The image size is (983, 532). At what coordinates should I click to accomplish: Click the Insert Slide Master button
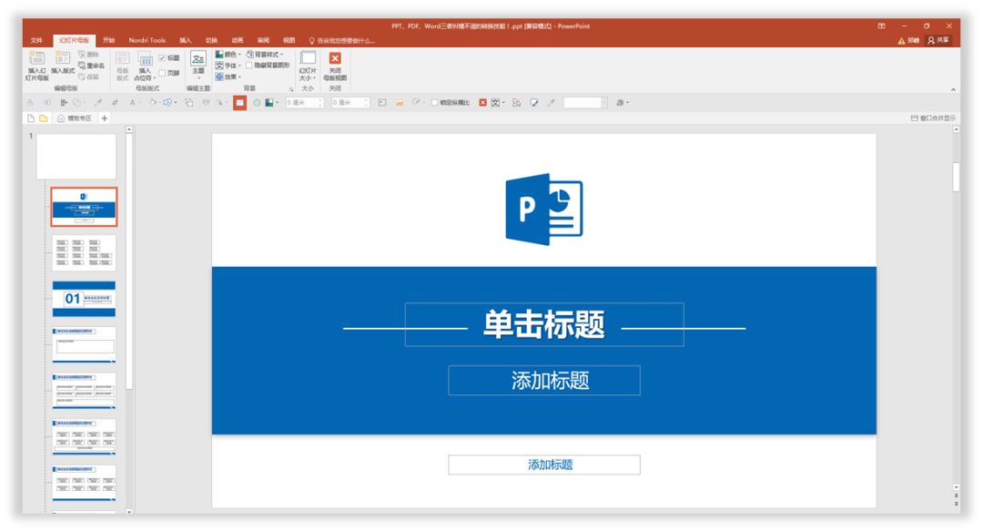point(37,66)
